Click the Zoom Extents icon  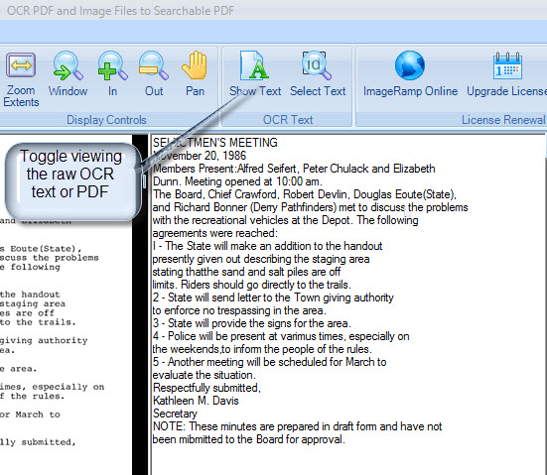[21, 65]
